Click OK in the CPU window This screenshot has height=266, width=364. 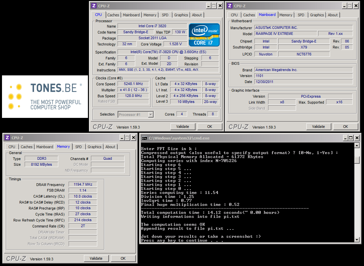(x=209, y=127)
